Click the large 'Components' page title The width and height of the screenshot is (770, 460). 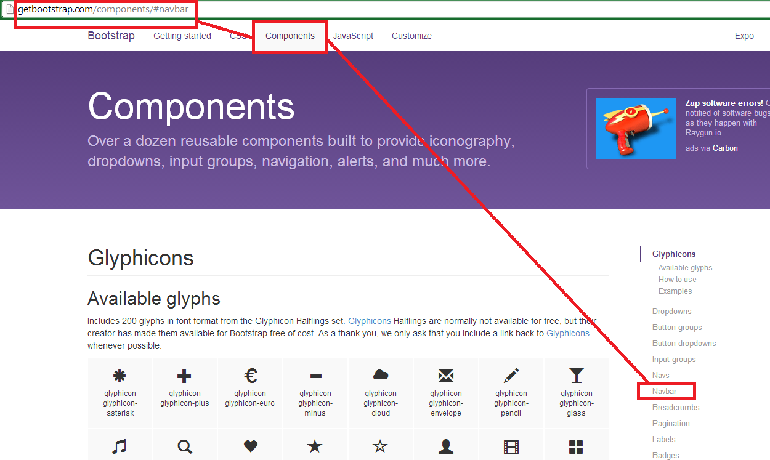(x=192, y=107)
